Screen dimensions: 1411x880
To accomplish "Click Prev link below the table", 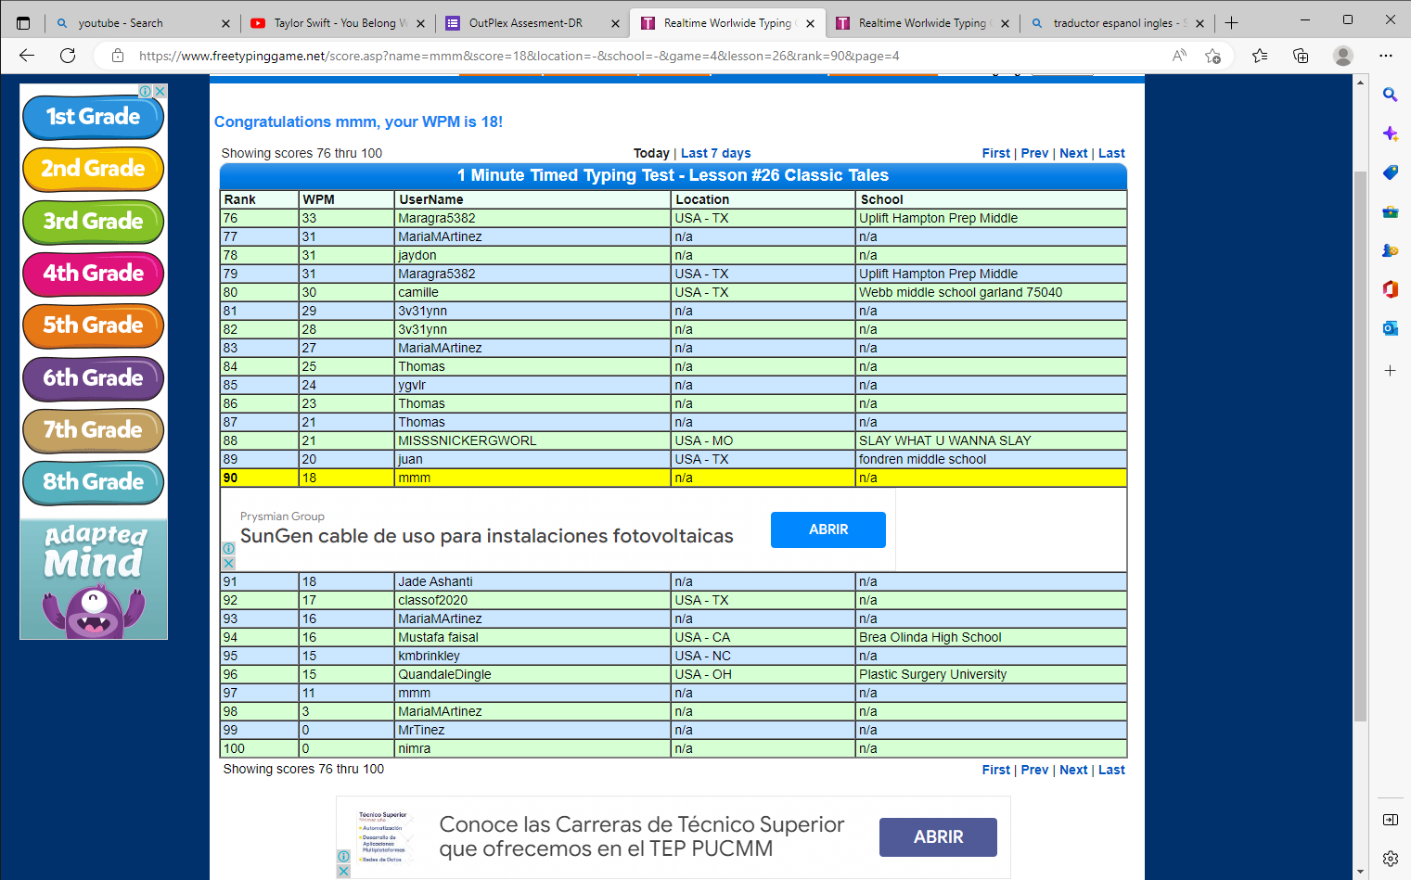I will [1034, 770].
